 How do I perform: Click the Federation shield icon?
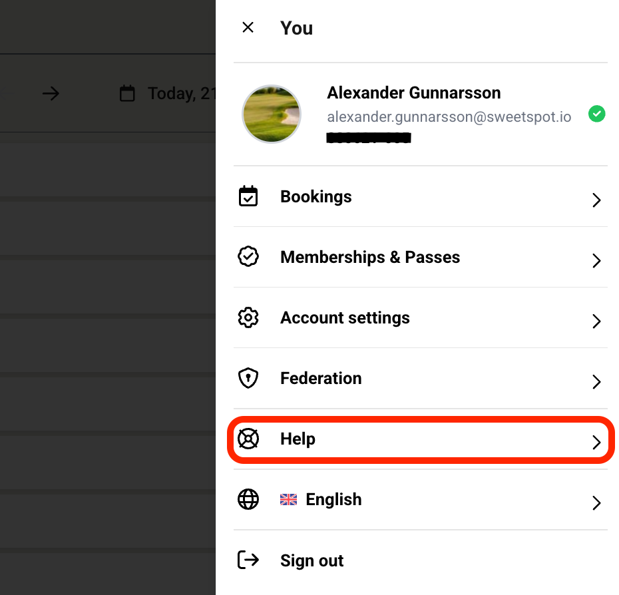pos(248,379)
